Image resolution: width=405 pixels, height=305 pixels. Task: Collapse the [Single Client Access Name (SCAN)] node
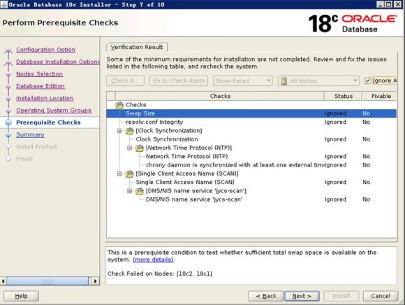119,173
